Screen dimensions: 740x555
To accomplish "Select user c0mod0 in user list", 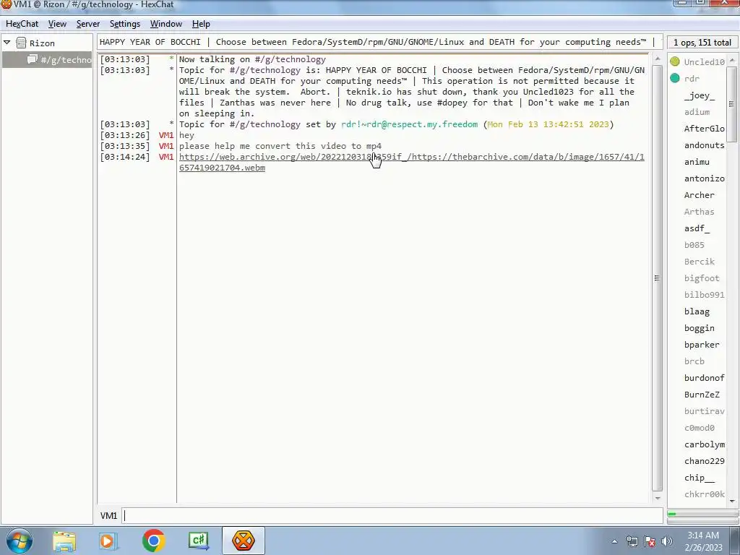I will [699, 428].
